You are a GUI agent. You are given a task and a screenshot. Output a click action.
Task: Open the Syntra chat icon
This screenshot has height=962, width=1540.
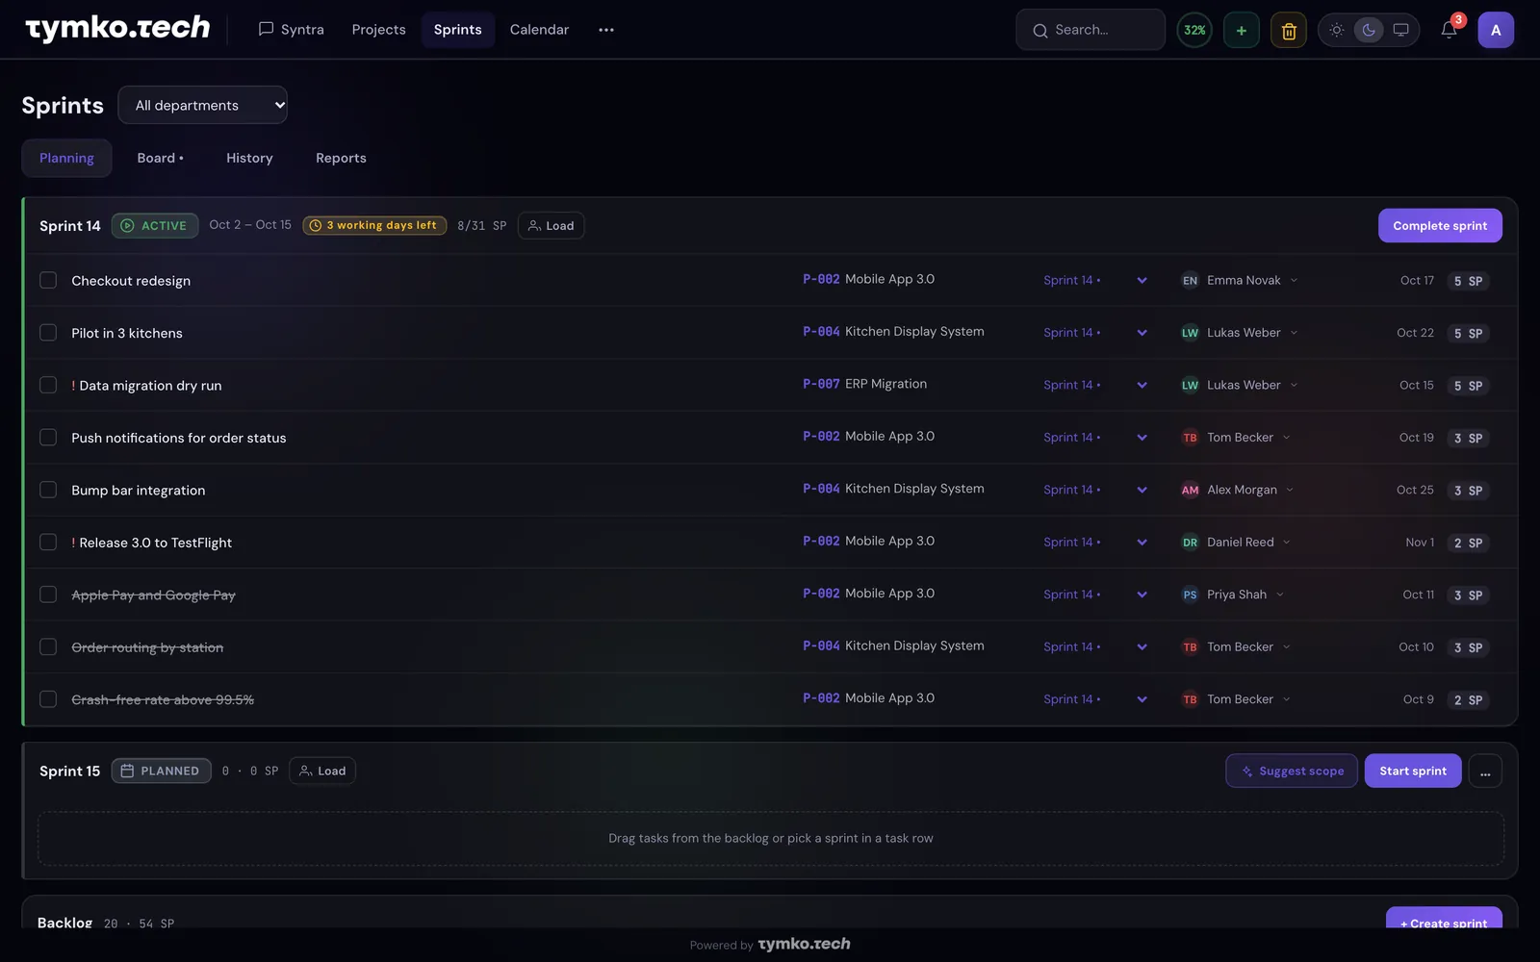pyautogui.click(x=266, y=29)
